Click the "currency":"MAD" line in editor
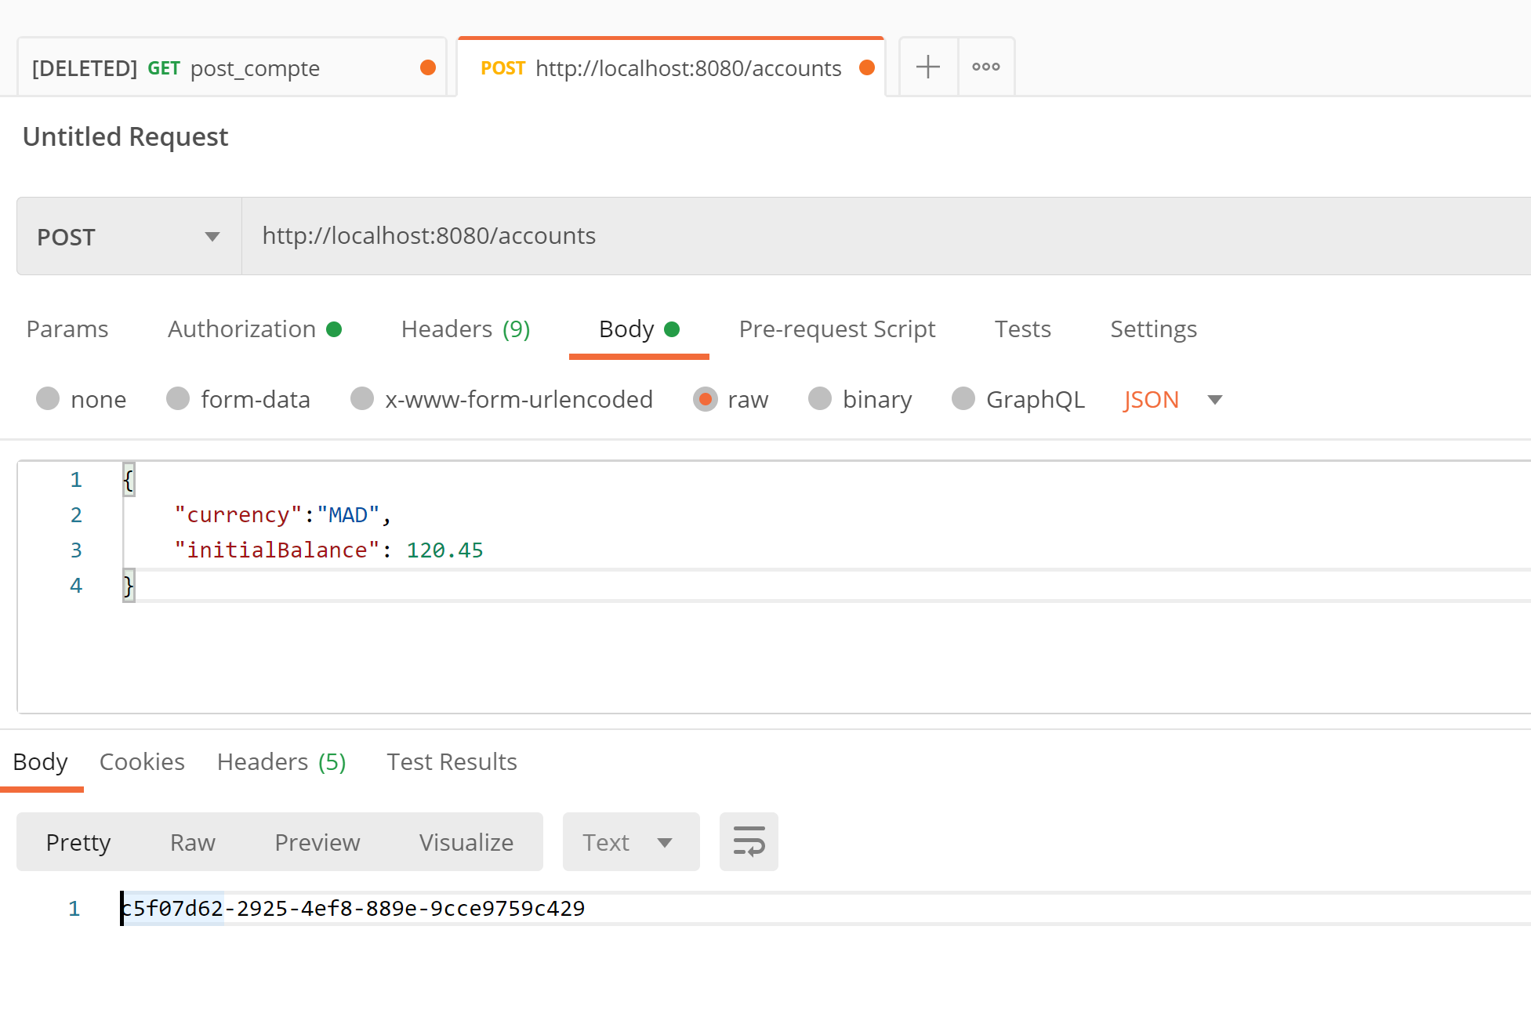Viewport: 1531px width, 1035px height. 282,515
